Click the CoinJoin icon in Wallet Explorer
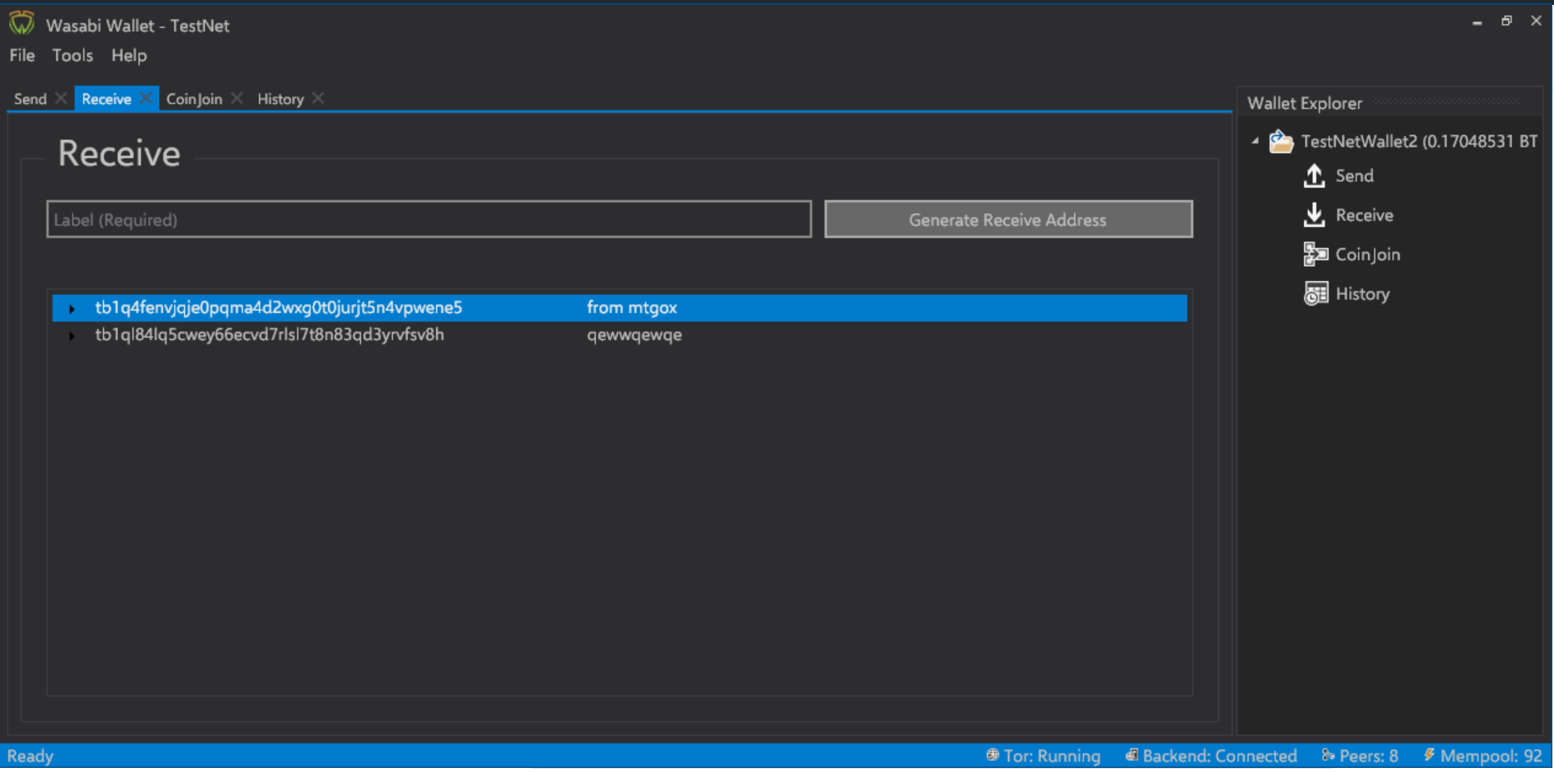The width and height of the screenshot is (1554, 772). (1315, 254)
